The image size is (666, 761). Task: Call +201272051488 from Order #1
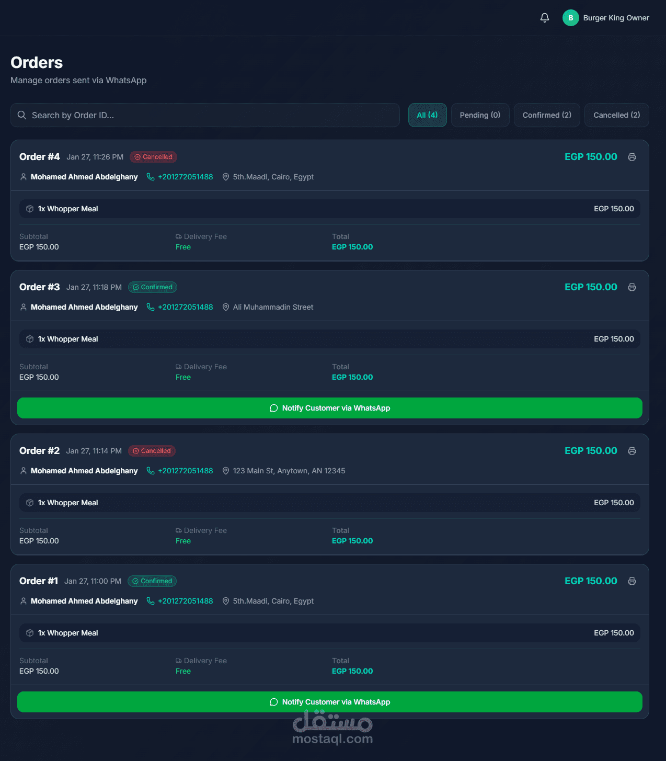click(186, 601)
